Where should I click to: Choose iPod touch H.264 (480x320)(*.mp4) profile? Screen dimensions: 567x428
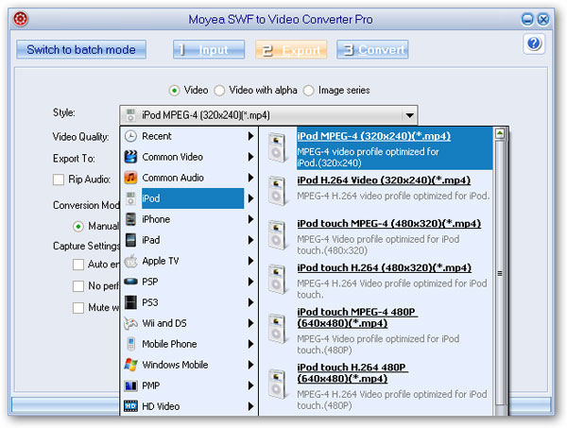(x=385, y=268)
